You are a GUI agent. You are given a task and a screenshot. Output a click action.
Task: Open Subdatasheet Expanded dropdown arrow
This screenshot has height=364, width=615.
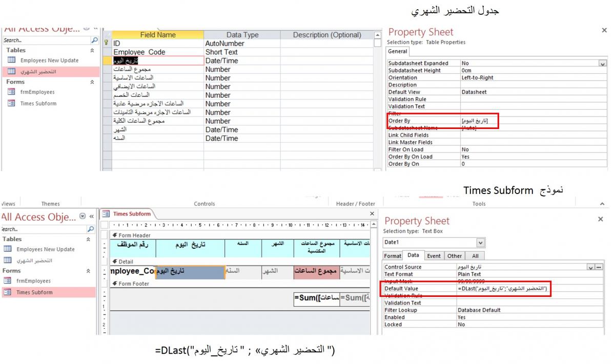tap(602, 63)
